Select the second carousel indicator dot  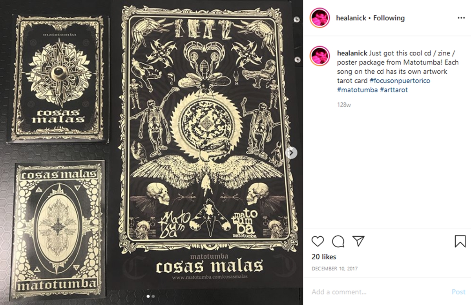click(x=153, y=296)
